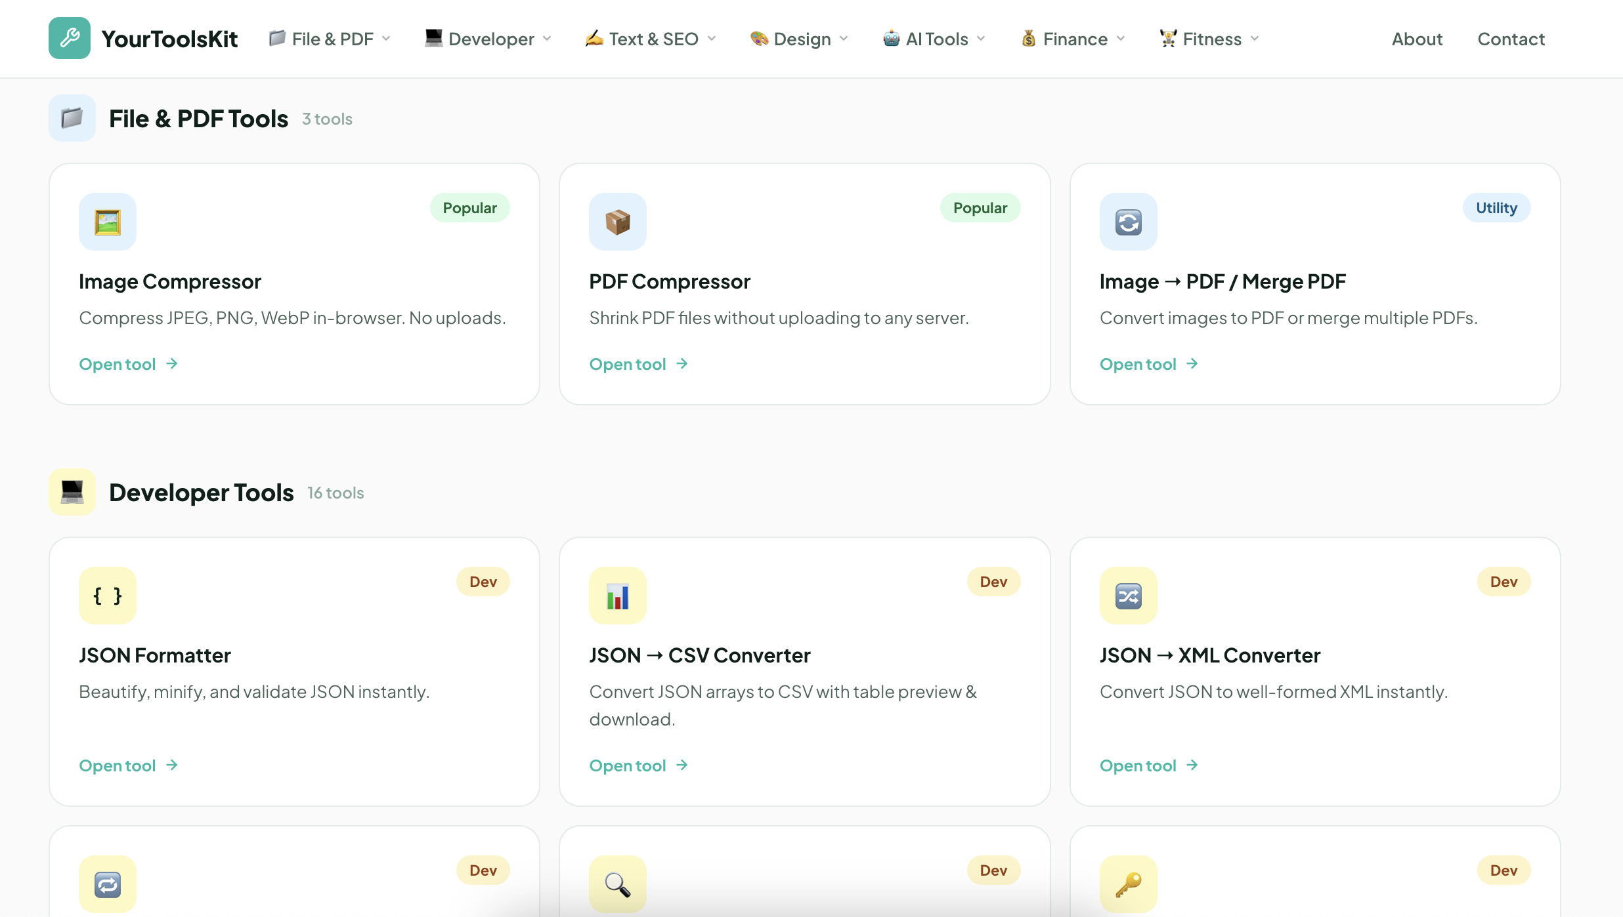Expand the File & PDF dropdown menu
The width and height of the screenshot is (1623, 917).
[x=330, y=39]
